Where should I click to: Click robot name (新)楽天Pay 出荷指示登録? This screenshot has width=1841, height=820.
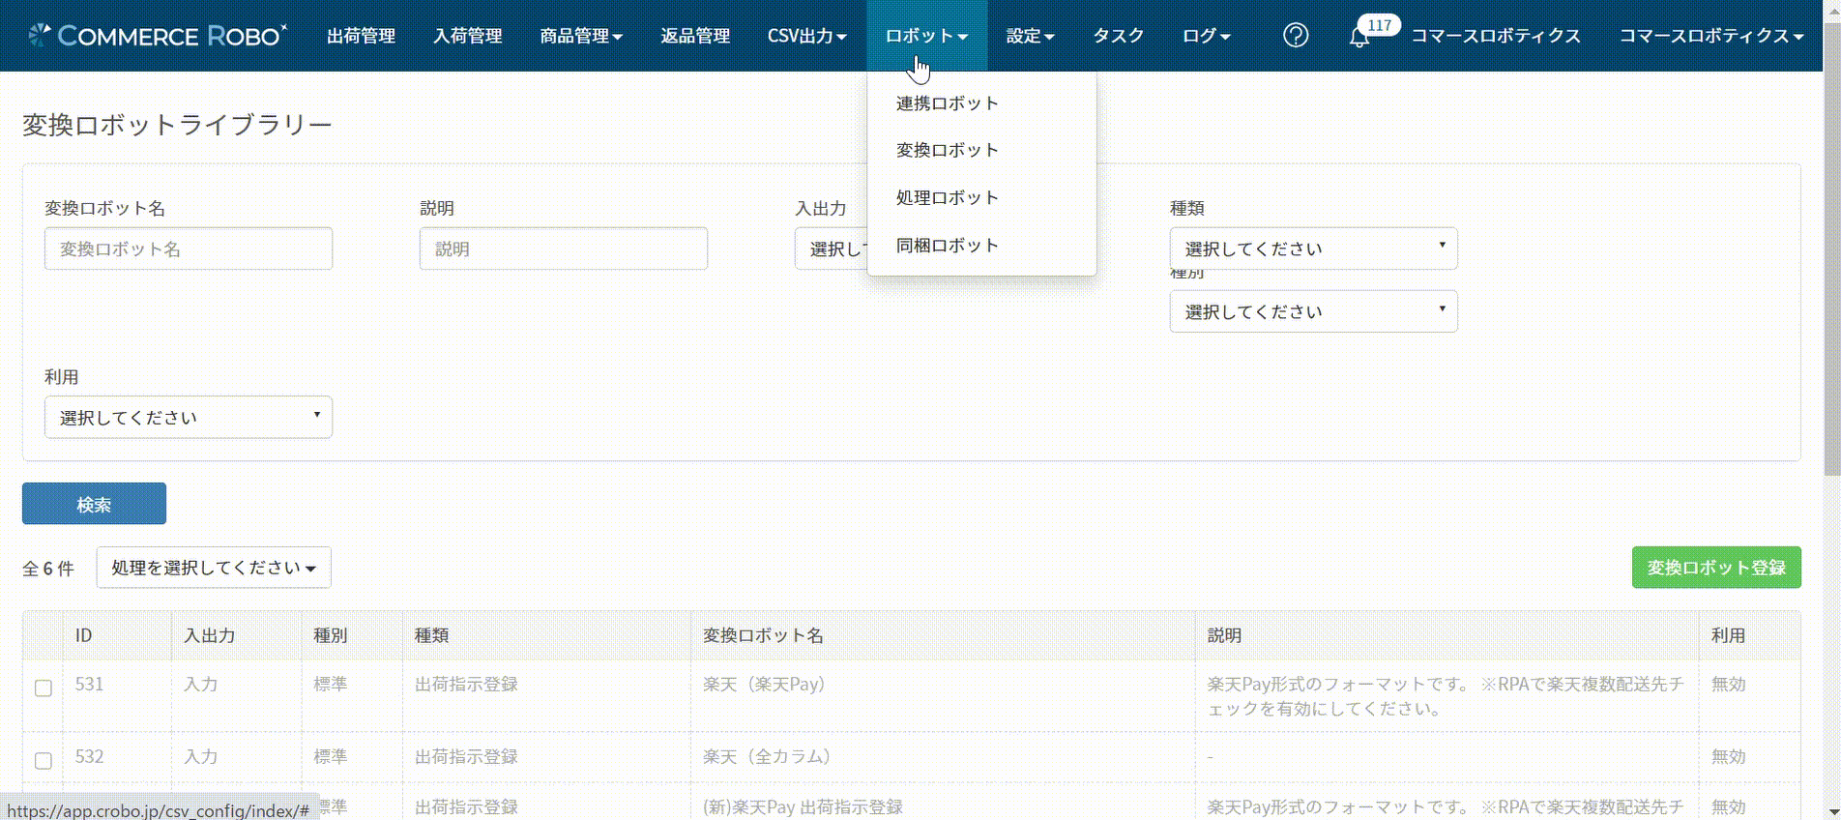(x=803, y=807)
